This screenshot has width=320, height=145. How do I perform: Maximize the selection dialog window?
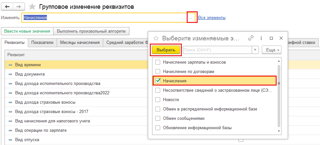(x=271, y=38)
